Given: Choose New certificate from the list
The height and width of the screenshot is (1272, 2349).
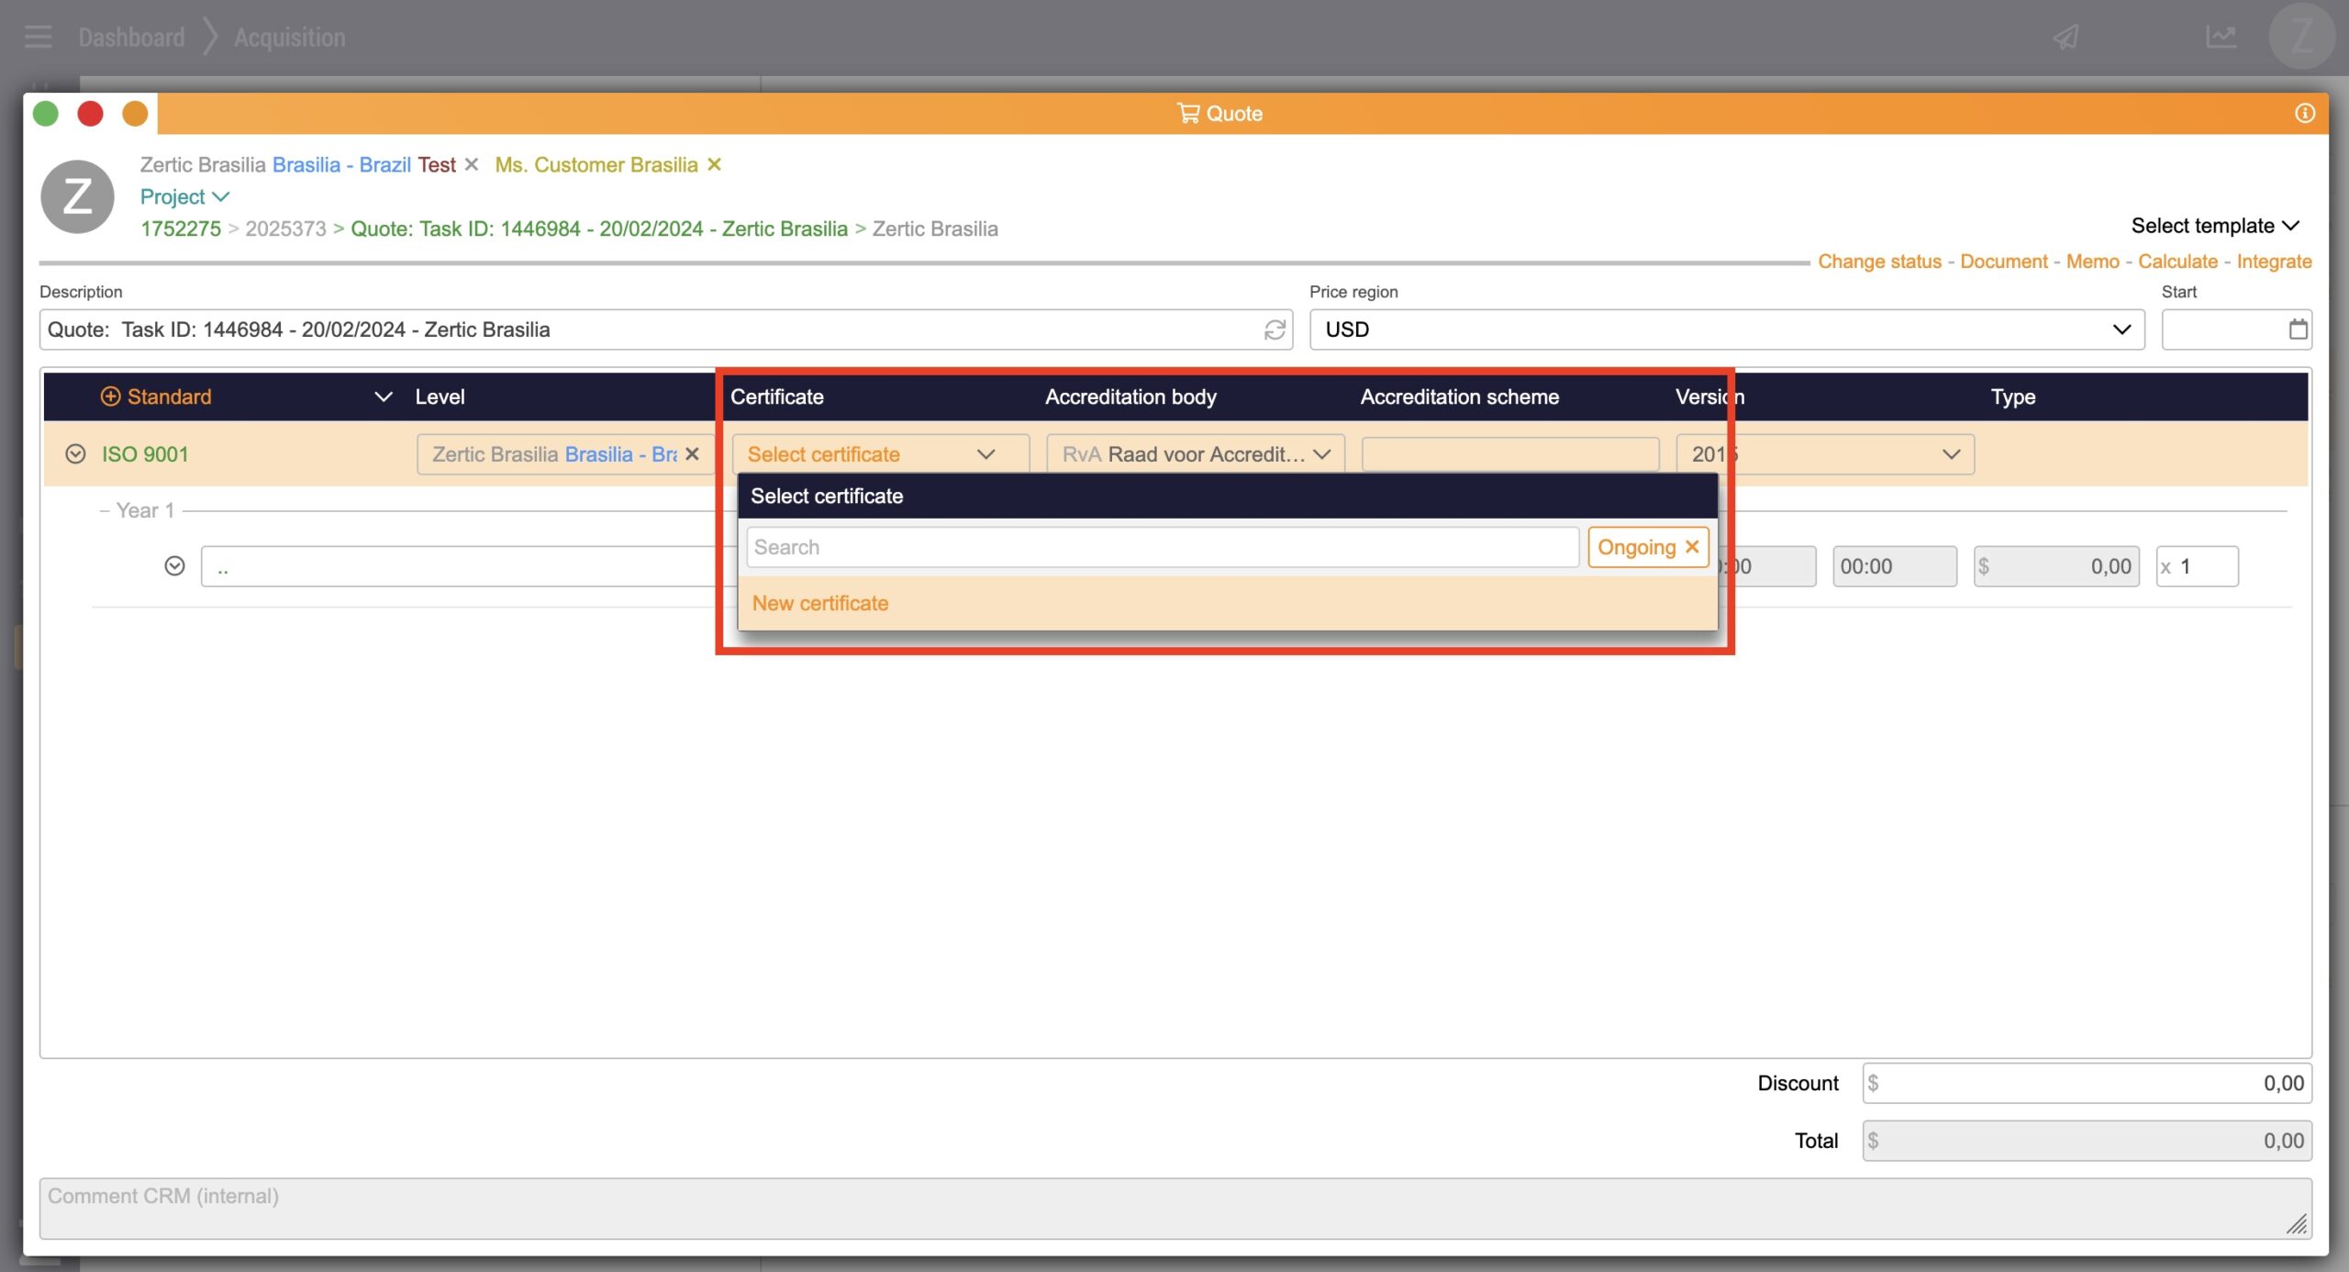Looking at the screenshot, I should click(x=820, y=603).
